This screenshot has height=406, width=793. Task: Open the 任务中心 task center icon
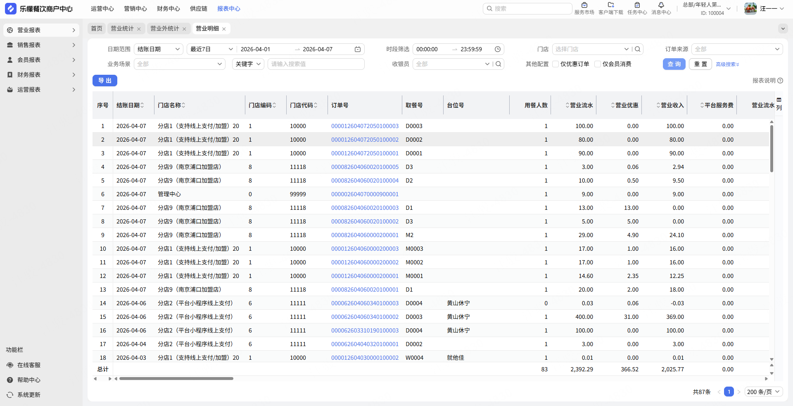pos(637,5)
